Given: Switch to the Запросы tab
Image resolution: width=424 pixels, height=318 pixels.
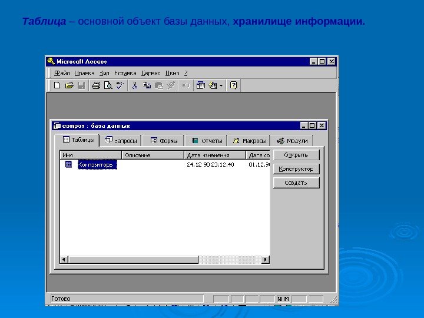Looking at the screenshot, I should point(121,141).
